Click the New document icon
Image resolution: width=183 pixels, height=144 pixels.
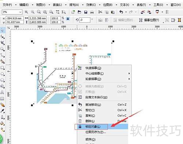tap(73, 12)
